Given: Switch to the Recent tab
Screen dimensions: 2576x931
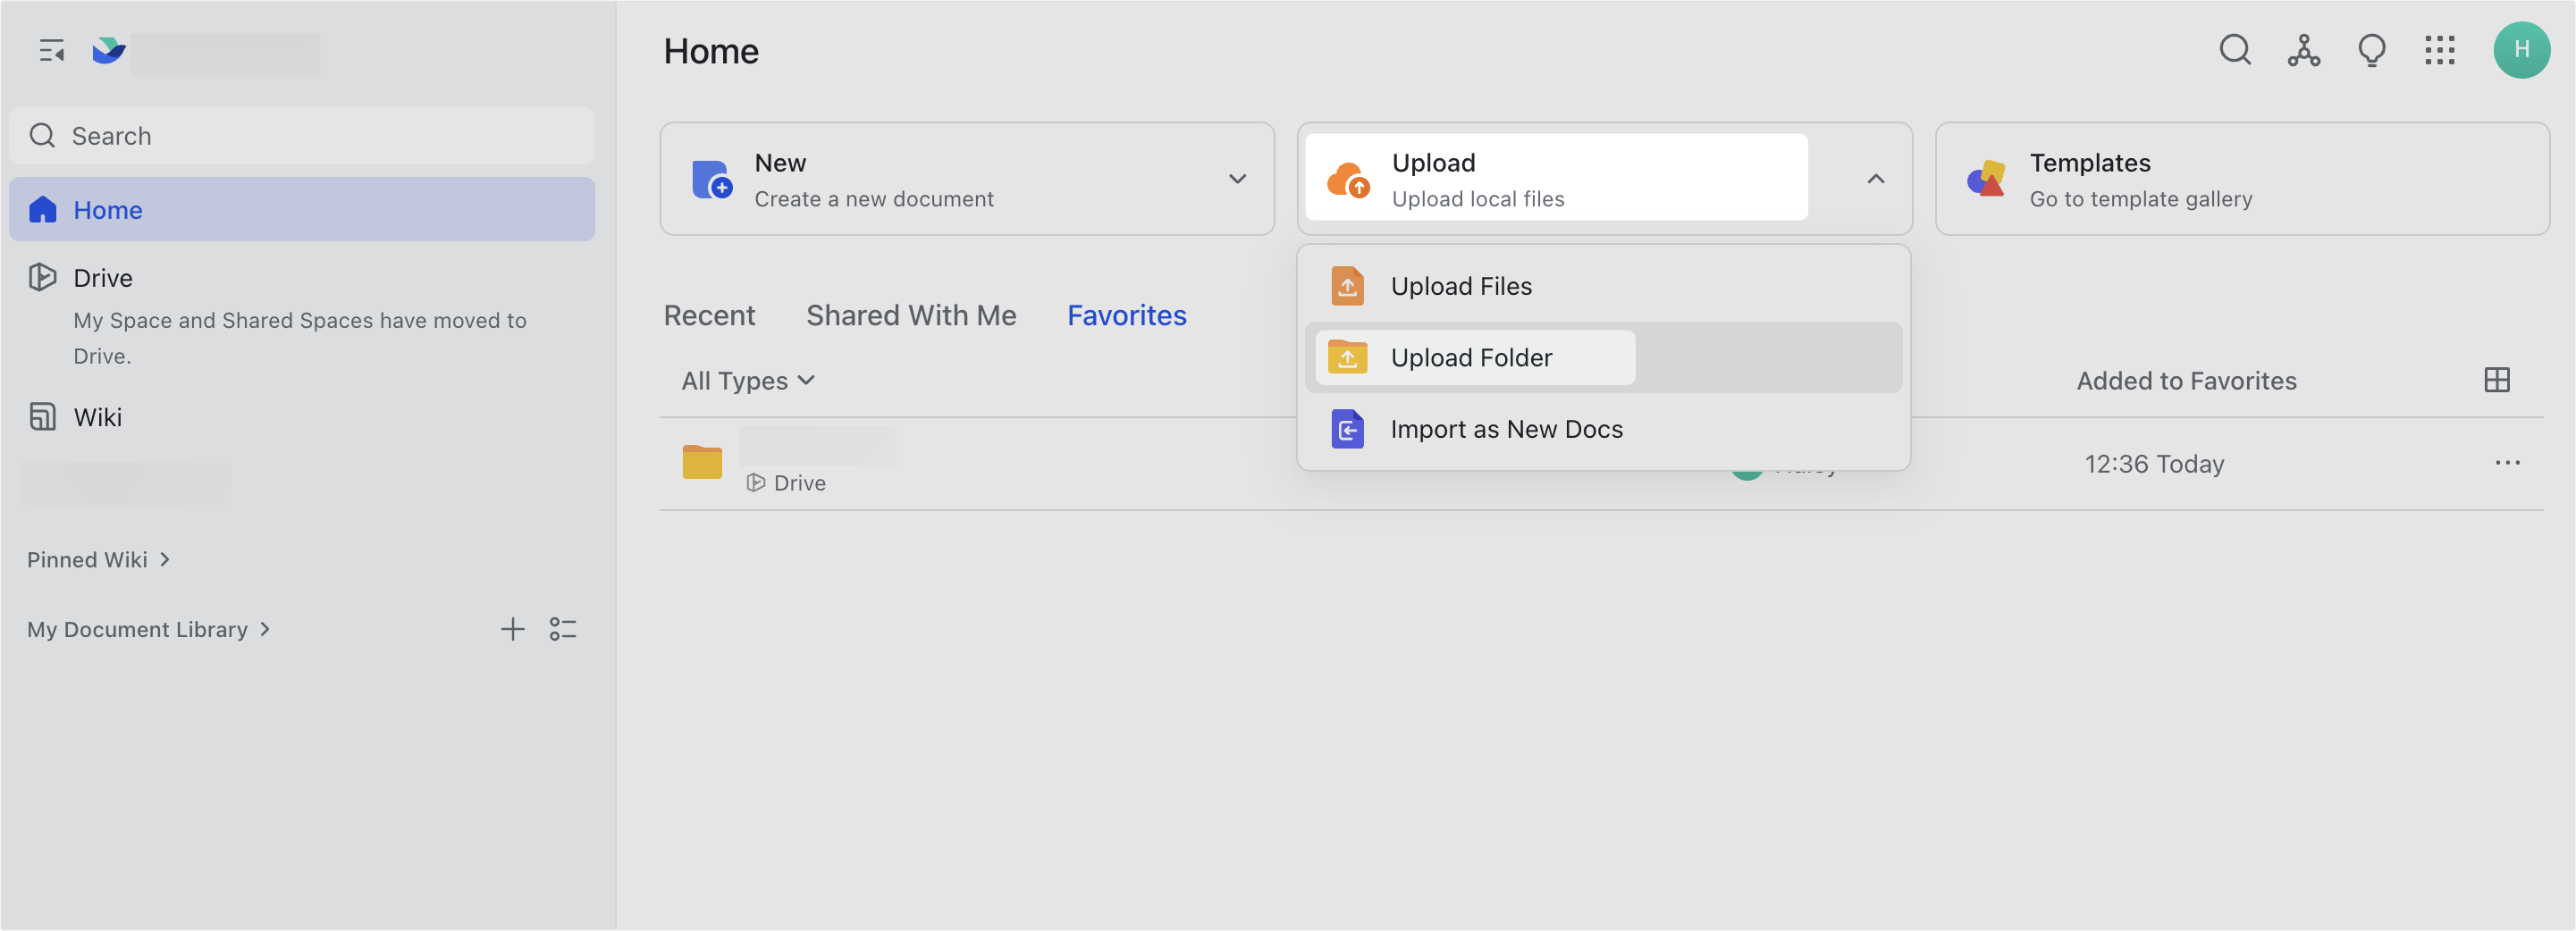Looking at the screenshot, I should point(709,316).
